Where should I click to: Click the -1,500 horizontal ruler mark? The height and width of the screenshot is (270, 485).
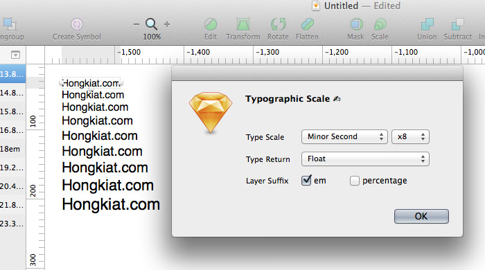pyautogui.click(x=130, y=52)
